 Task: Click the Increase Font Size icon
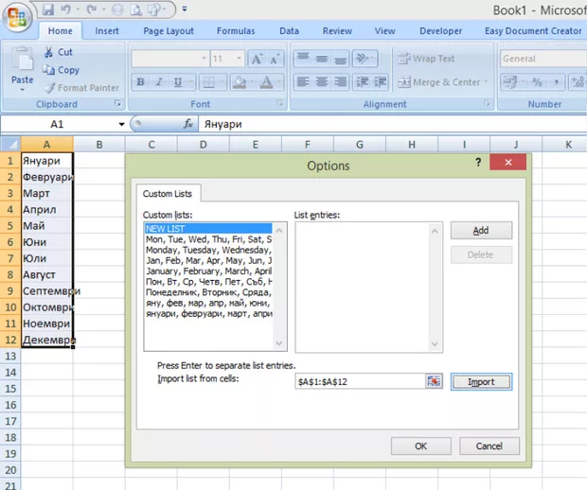(x=256, y=59)
